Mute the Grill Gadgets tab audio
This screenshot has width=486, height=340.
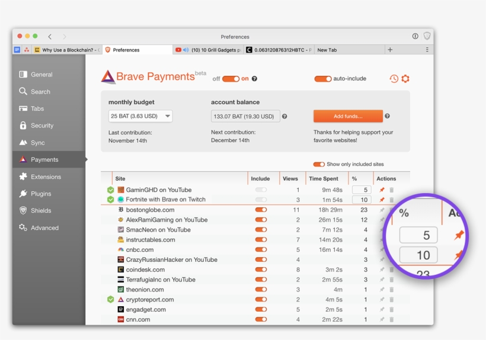[186, 50]
